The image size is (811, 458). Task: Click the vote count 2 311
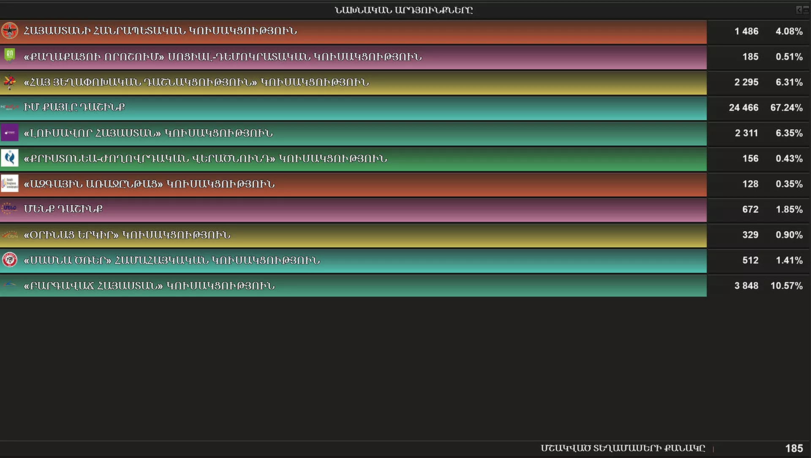click(746, 133)
